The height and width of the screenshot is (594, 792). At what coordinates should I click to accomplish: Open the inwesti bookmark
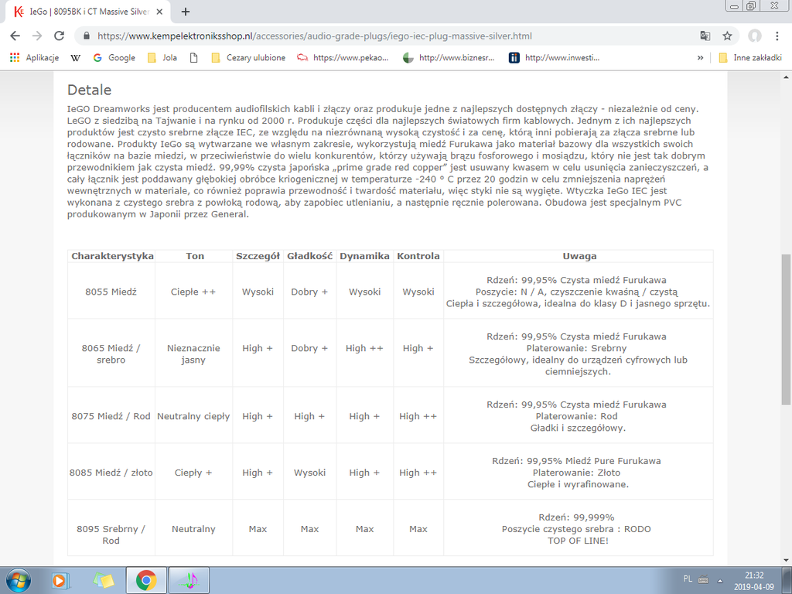coord(554,57)
